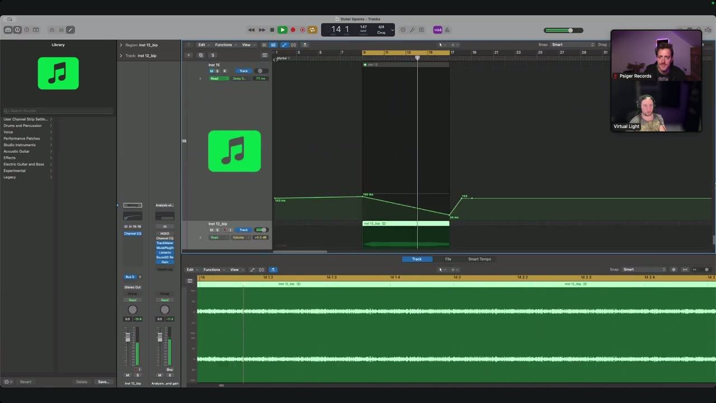Adjust the Inst 12_bip channel pan knob
The height and width of the screenshot is (403, 716).
pyautogui.click(x=133, y=310)
